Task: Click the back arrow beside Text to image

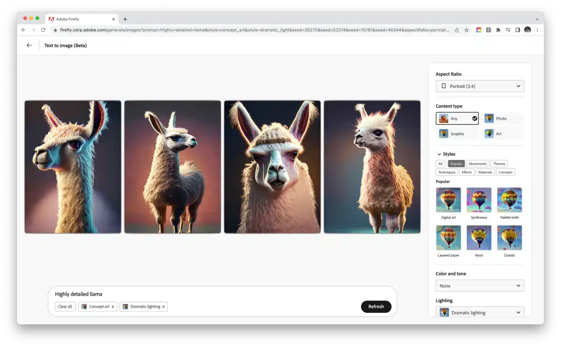Action: point(29,45)
